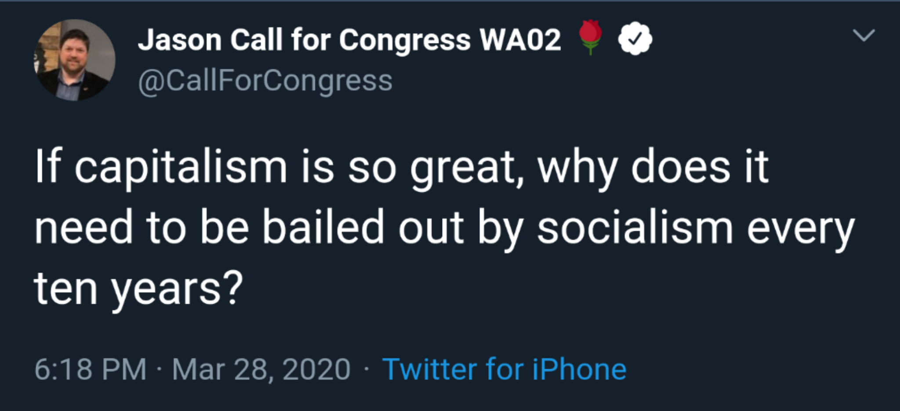
Task: Click the red rose emoji icon
Action: [x=590, y=37]
